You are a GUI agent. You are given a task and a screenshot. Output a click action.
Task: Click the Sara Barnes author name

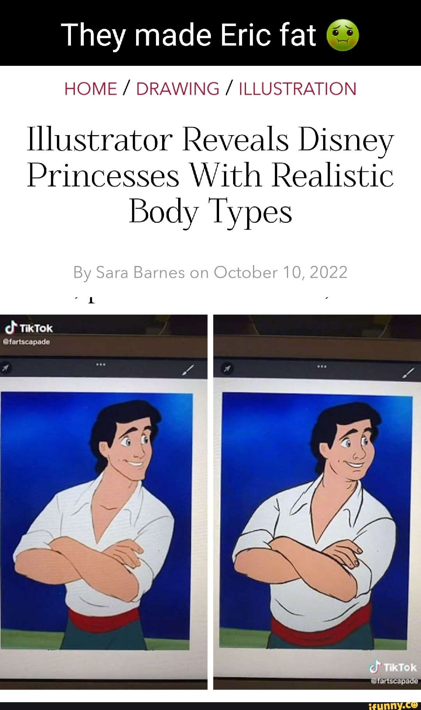[x=140, y=273]
